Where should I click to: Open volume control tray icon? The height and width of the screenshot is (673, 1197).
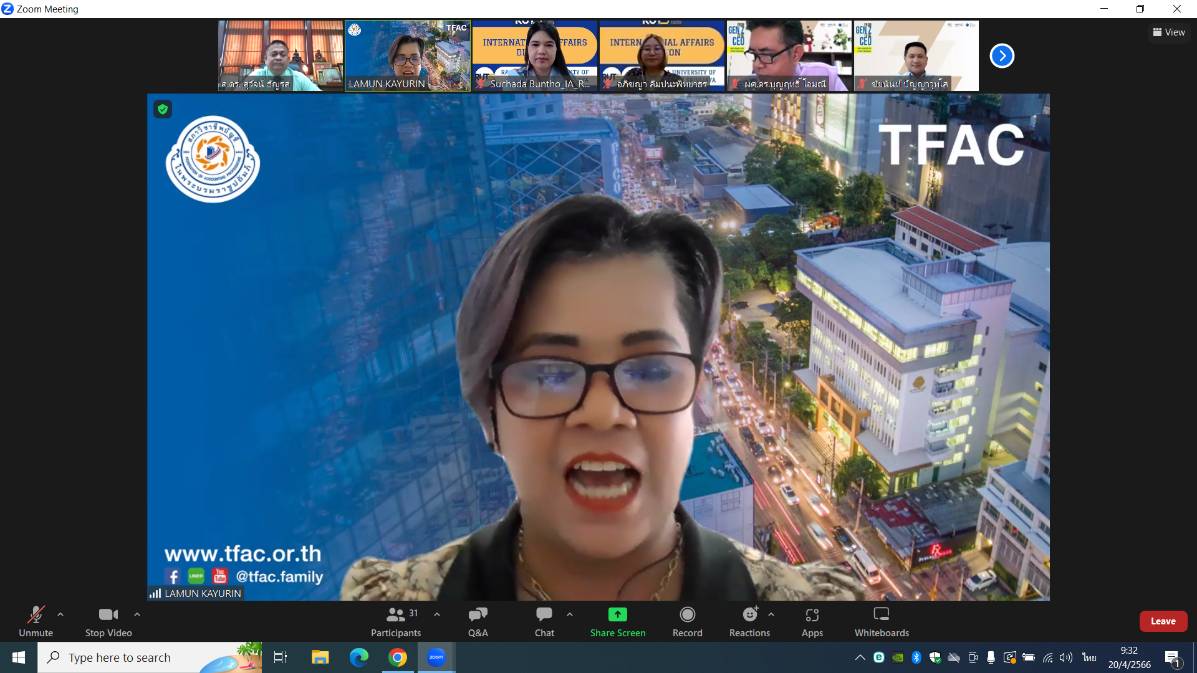pyautogui.click(x=1066, y=657)
